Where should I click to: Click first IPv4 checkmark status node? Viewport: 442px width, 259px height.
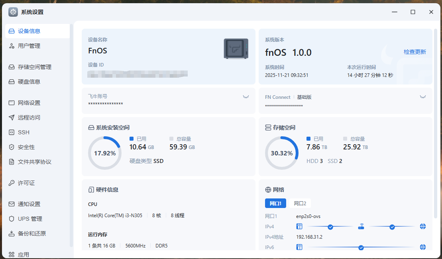click(330, 227)
